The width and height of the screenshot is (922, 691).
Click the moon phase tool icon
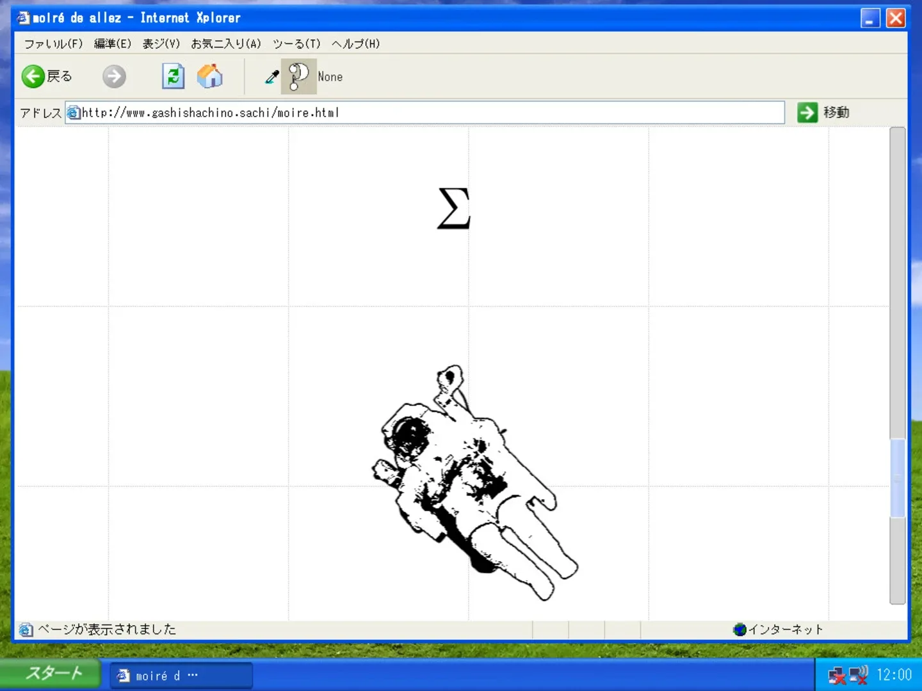[298, 76]
